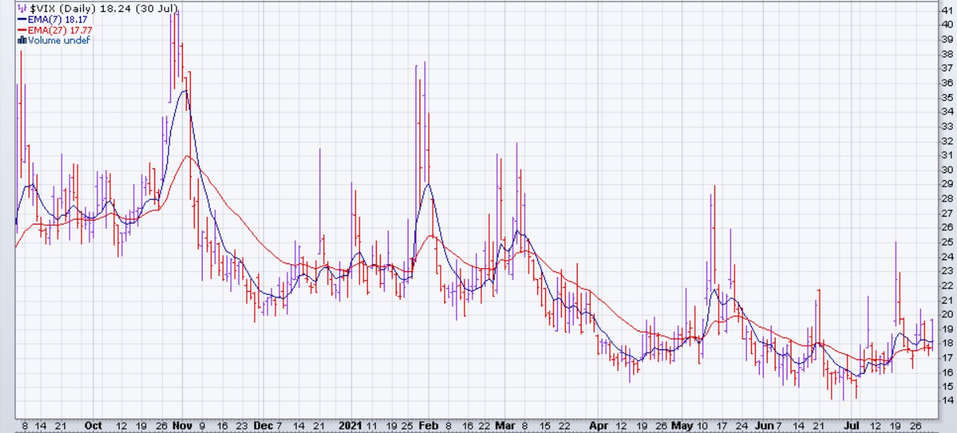This screenshot has width=957, height=433.
Task: Click the blue EMA(7) line swatch
Action: tap(22, 20)
